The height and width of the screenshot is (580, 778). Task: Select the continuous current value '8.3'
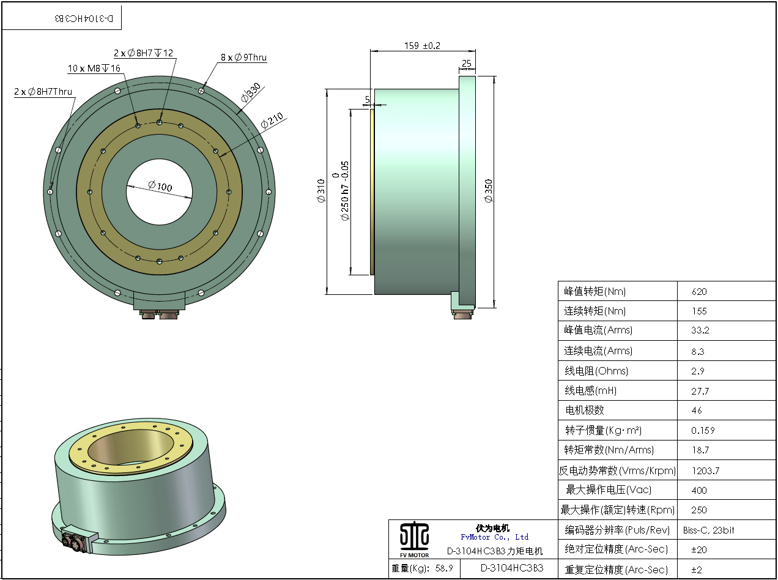(698, 352)
